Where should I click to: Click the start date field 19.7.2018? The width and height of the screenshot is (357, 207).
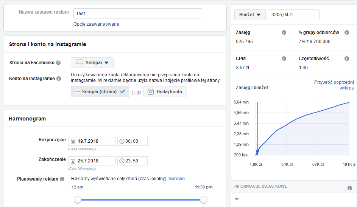(92, 141)
